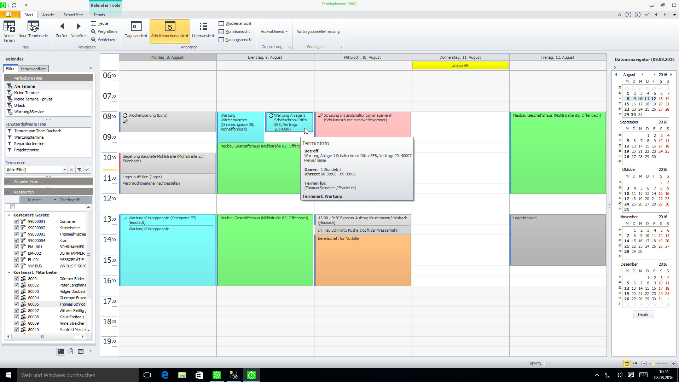Select the Filter tab in Kalender pane
This screenshot has height=382, width=679.
tap(10, 69)
